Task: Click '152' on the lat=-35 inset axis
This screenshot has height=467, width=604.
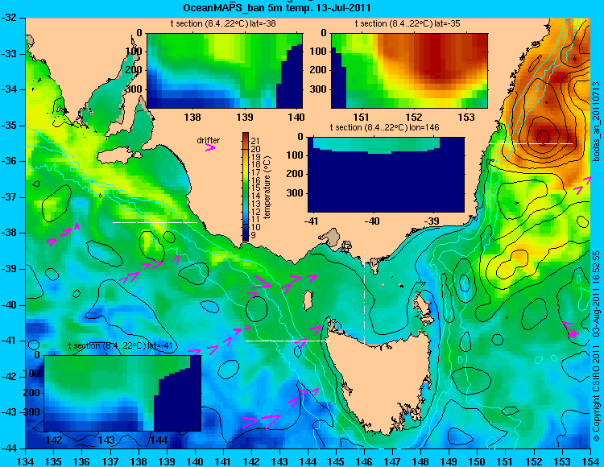Action: [414, 118]
